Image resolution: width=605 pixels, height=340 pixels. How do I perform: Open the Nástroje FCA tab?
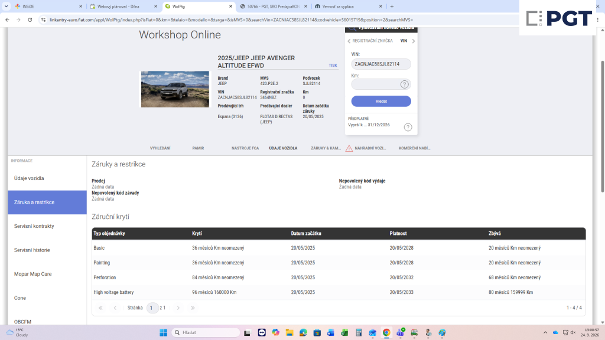click(245, 148)
